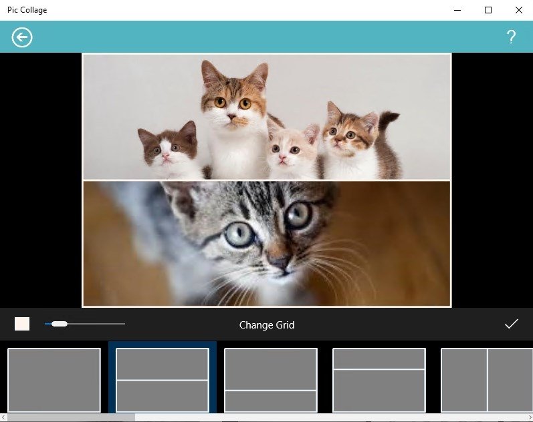Pick the two-column grid layout

coord(487,380)
